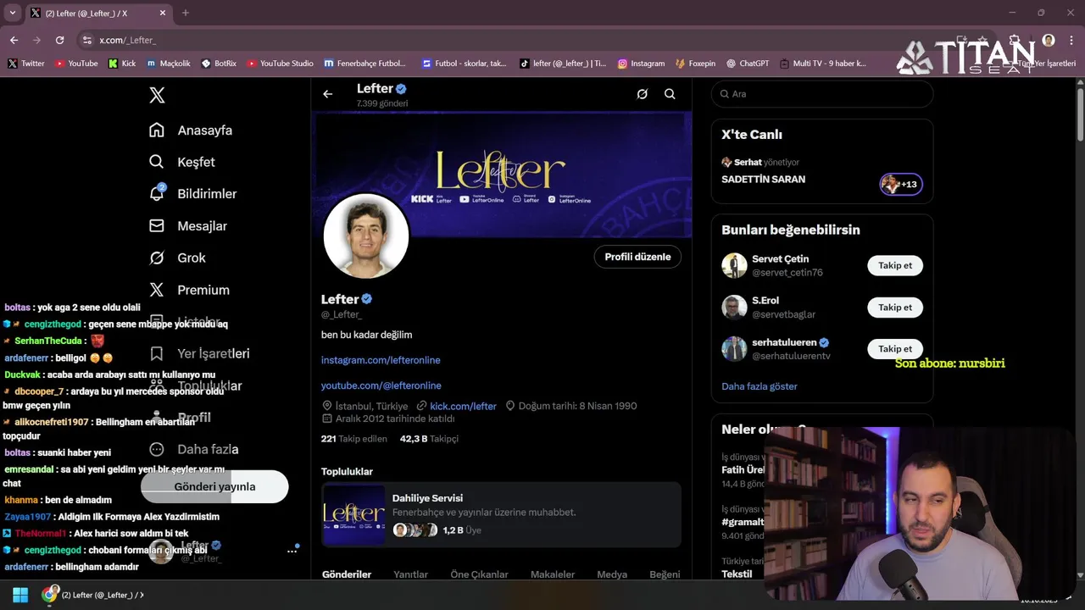
Task: Switch to Gönderiler tab
Action: 347,574
